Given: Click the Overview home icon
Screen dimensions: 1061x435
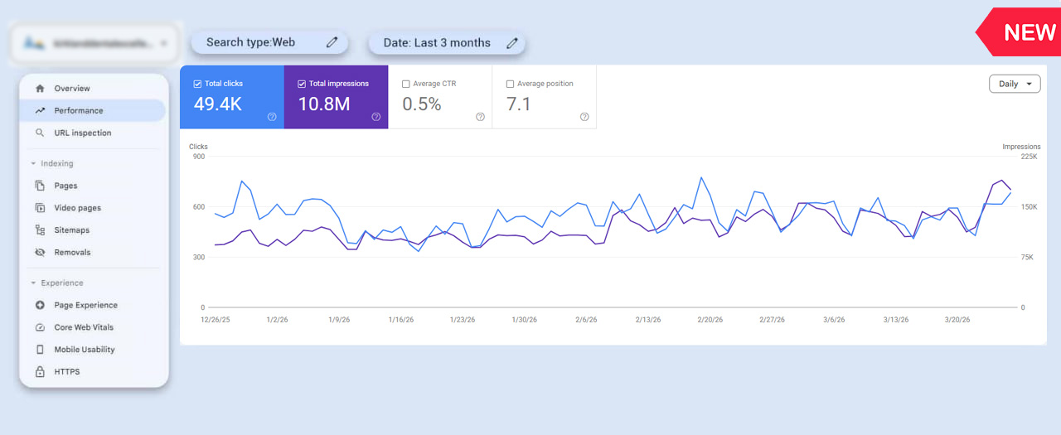Looking at the screenshot, I should 40,89.
